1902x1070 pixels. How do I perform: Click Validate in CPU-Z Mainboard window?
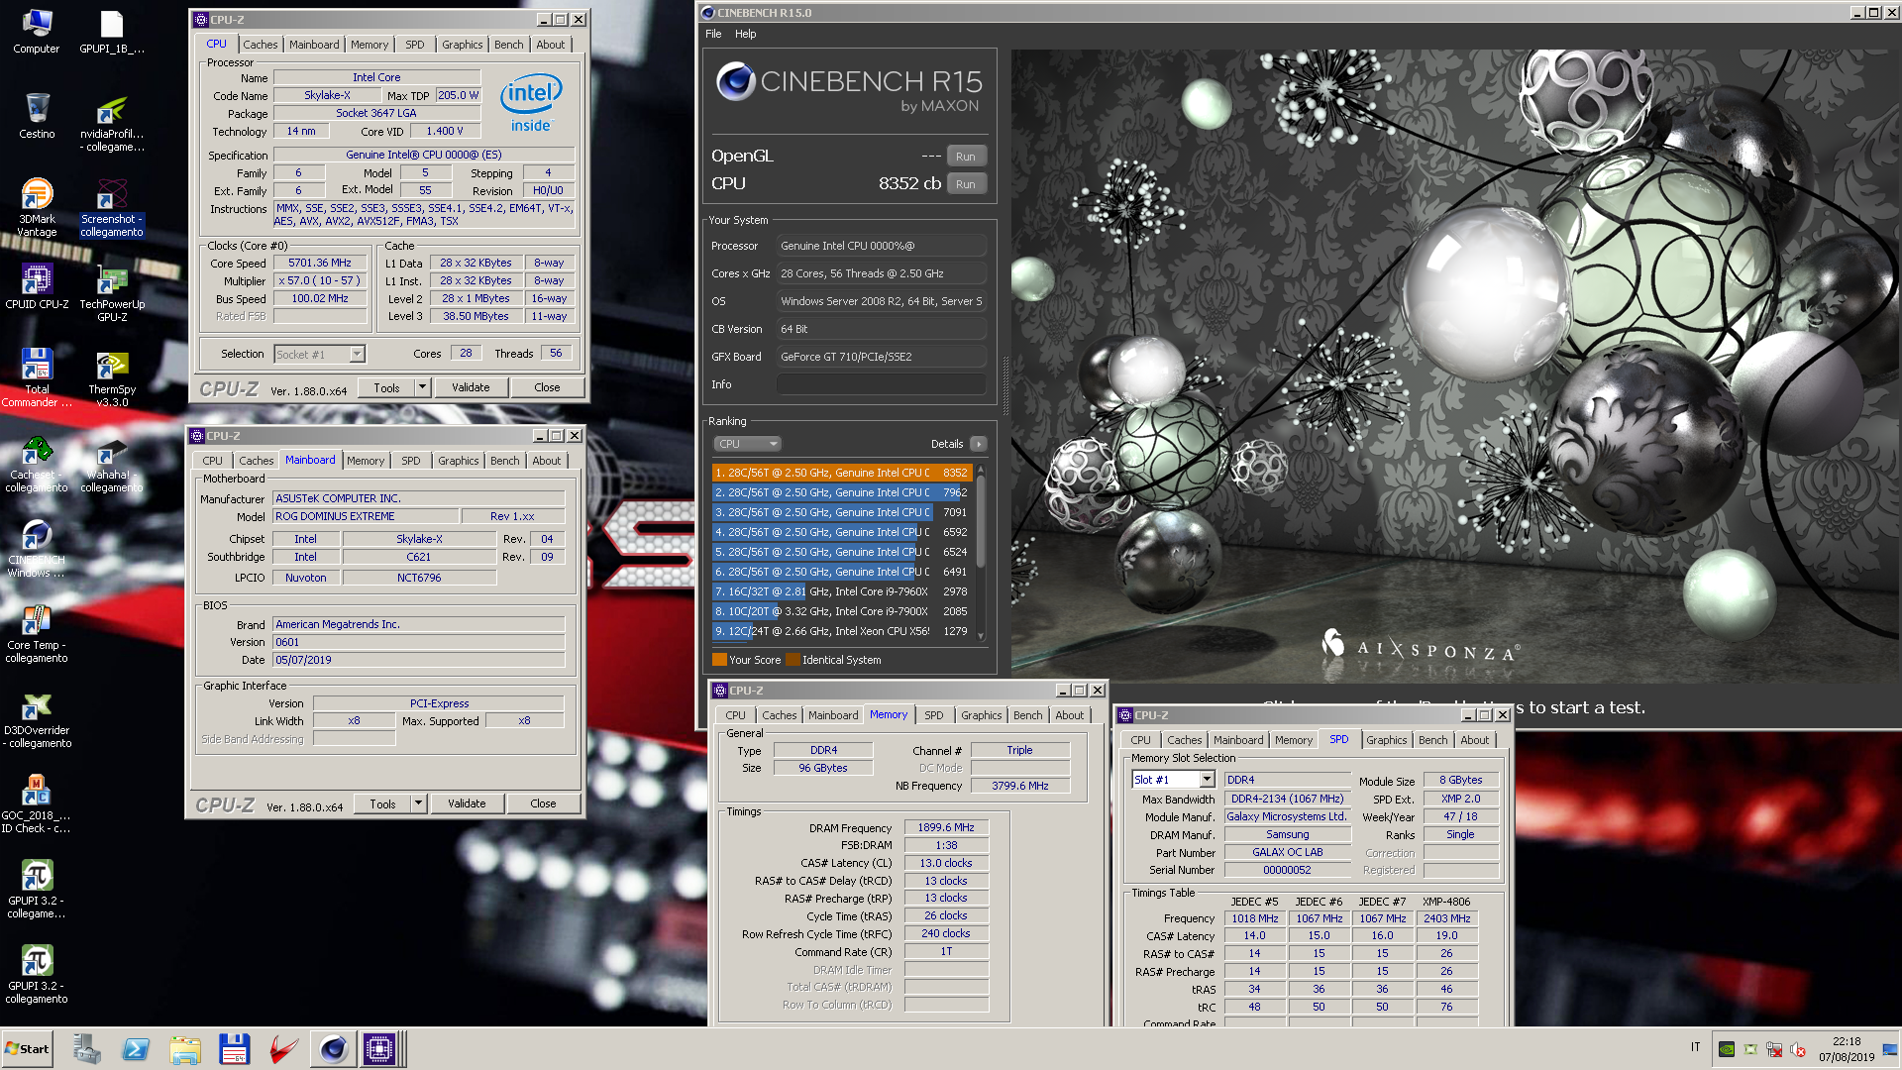(x=467, y=803)
